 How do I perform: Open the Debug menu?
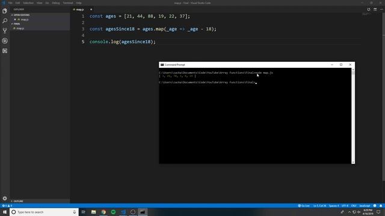(56, 3)
